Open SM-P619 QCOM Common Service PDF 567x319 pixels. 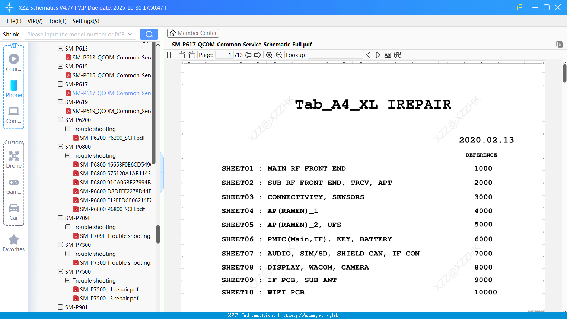point(108,111)
